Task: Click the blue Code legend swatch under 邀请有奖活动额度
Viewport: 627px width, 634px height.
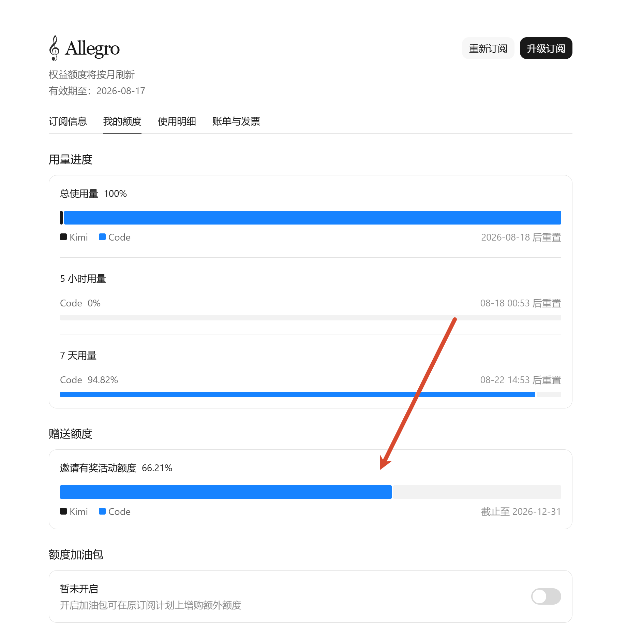Action: [102, 511]
